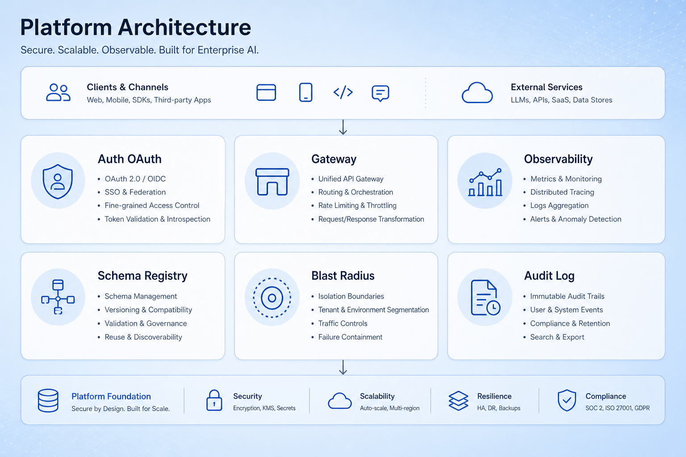Click the 'Isolation Boundaries' bullet
This screenshot has width=686, height=457.
click(351, 296)
